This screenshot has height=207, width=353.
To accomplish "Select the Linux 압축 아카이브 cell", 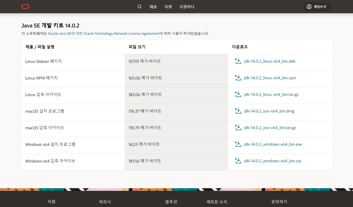I will 73,96.
